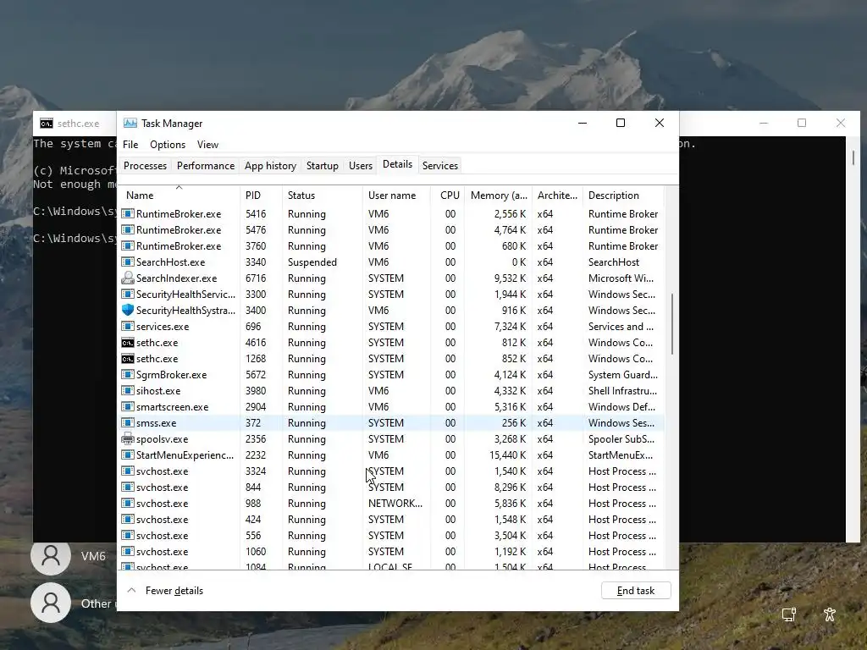867x650 pixels.
Task: Click the SearchHost.exe process icon
Action: 128,262
